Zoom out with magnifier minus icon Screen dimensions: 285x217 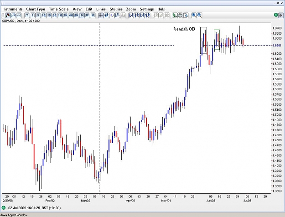point(199,15)
